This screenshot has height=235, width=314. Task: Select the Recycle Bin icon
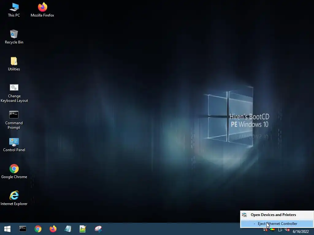[14, 37]
